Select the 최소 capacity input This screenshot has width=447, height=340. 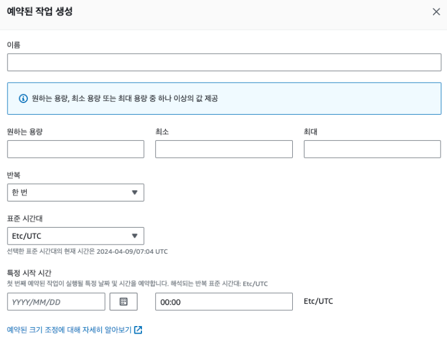pyautogui.click(x=223, y=149)
